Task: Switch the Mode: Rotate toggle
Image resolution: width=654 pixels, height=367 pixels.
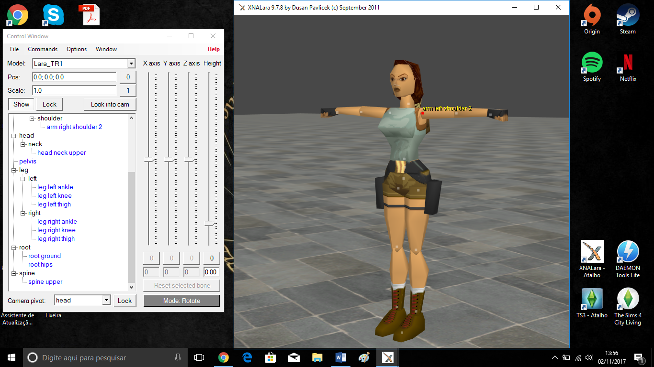Action: pyautogui.click(x=181, y=301)
